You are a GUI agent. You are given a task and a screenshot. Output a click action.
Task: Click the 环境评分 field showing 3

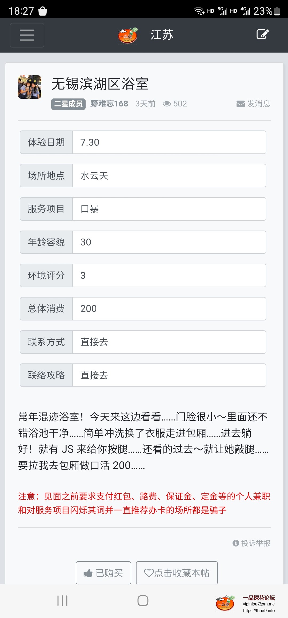point(169,275)
